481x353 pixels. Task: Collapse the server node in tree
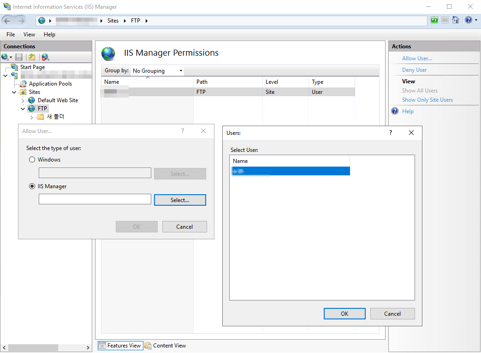point(5,75)
